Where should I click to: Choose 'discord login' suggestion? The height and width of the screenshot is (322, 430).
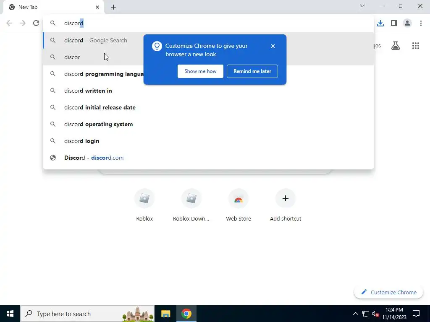pyautogui.click(x=208, y=141)
